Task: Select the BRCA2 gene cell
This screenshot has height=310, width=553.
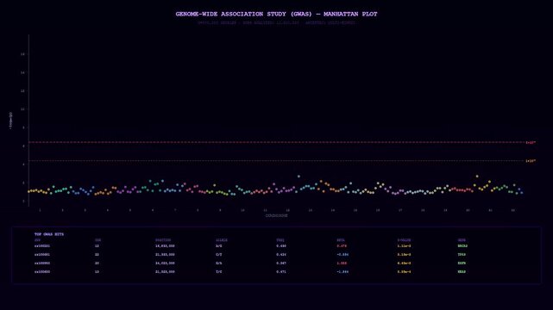Action: [462, 246]
